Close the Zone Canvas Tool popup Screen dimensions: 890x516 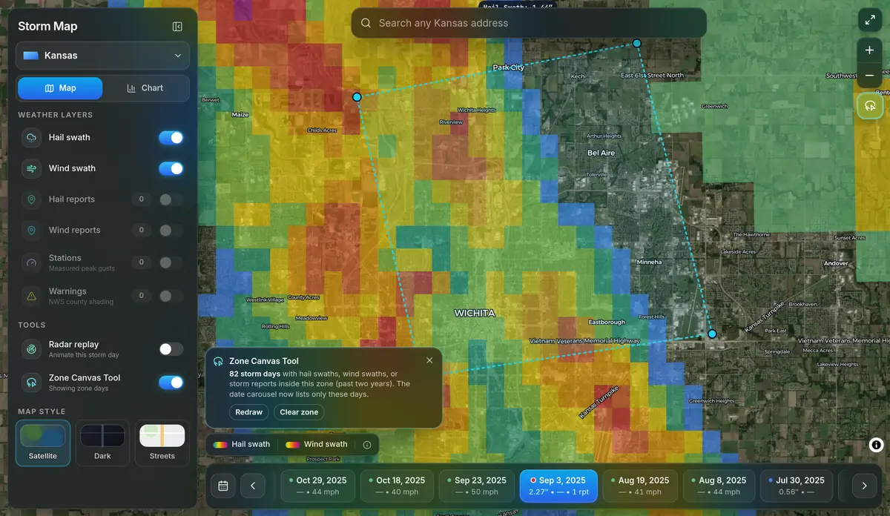[x=429, y=360]
